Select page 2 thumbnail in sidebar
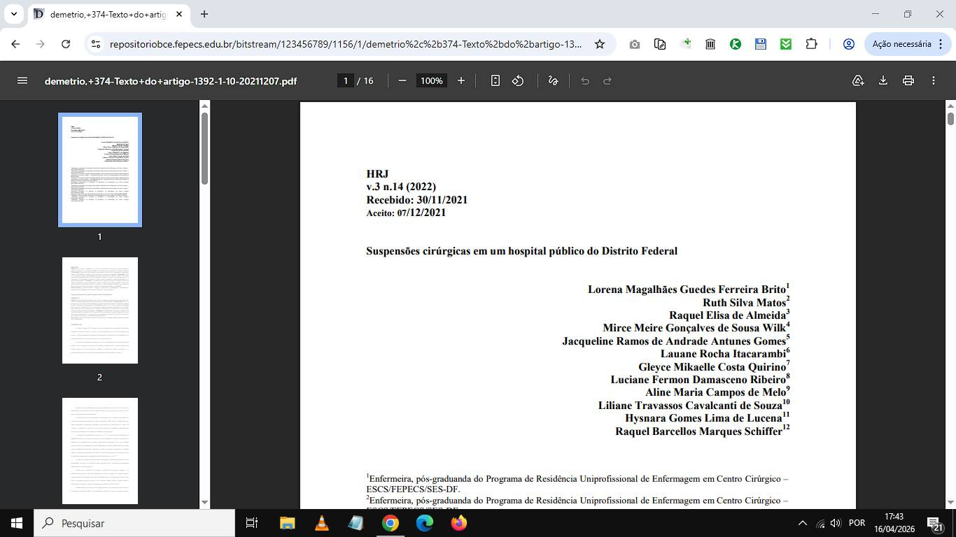The image size is (956, 537). click(x=100, y=310)
